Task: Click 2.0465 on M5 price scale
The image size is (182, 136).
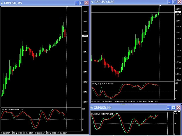Action: click(85, 42)
